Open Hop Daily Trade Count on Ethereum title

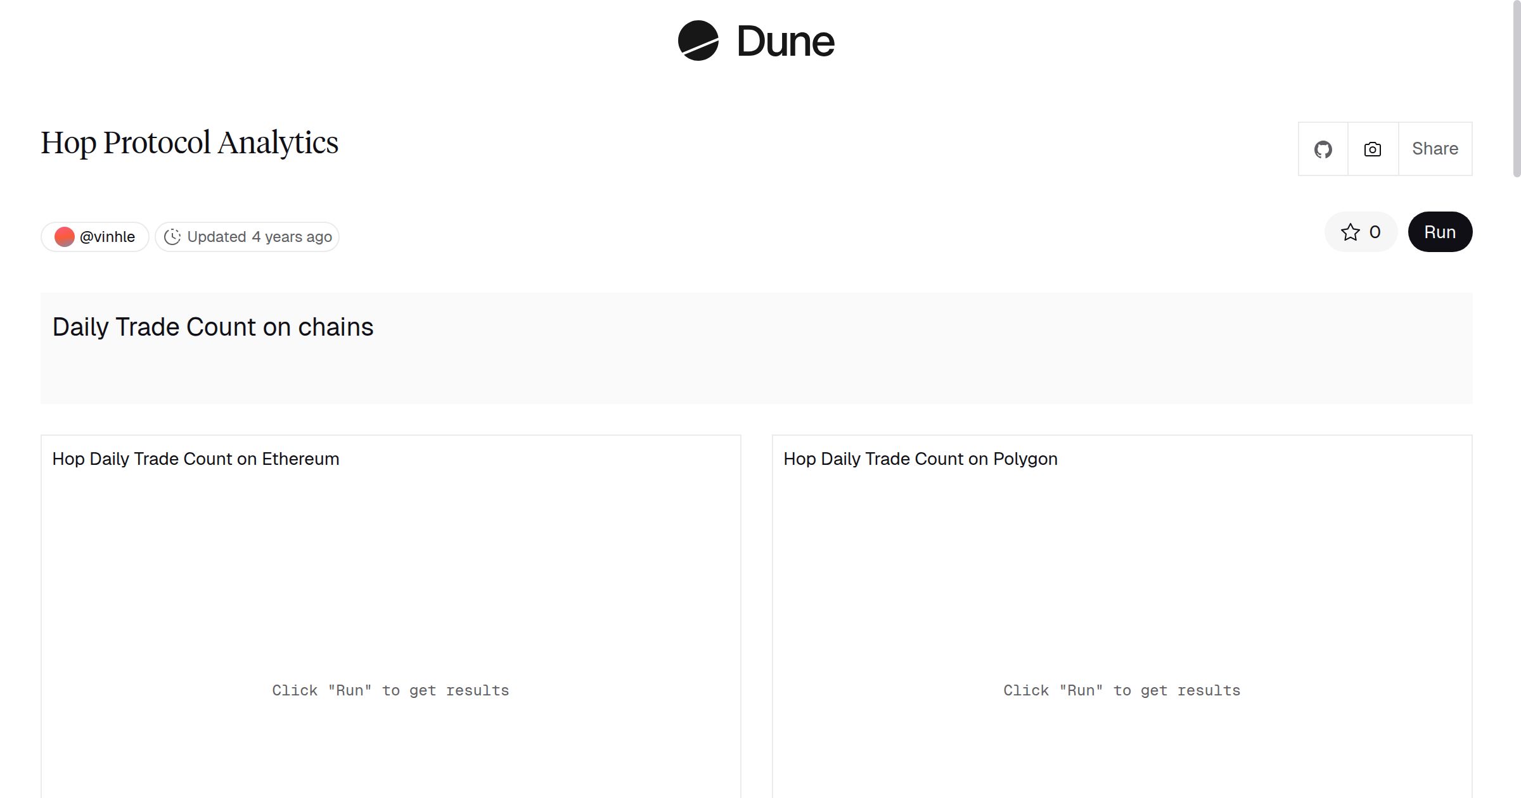pos(196,459)
